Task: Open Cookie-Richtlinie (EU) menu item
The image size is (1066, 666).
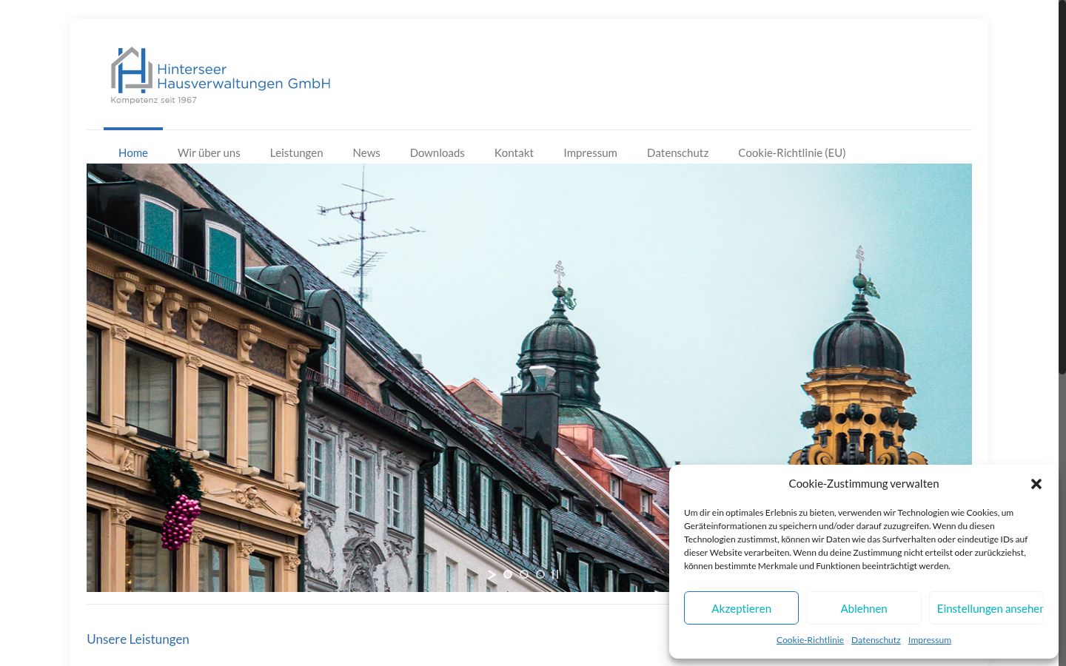Action: (792, 152)
